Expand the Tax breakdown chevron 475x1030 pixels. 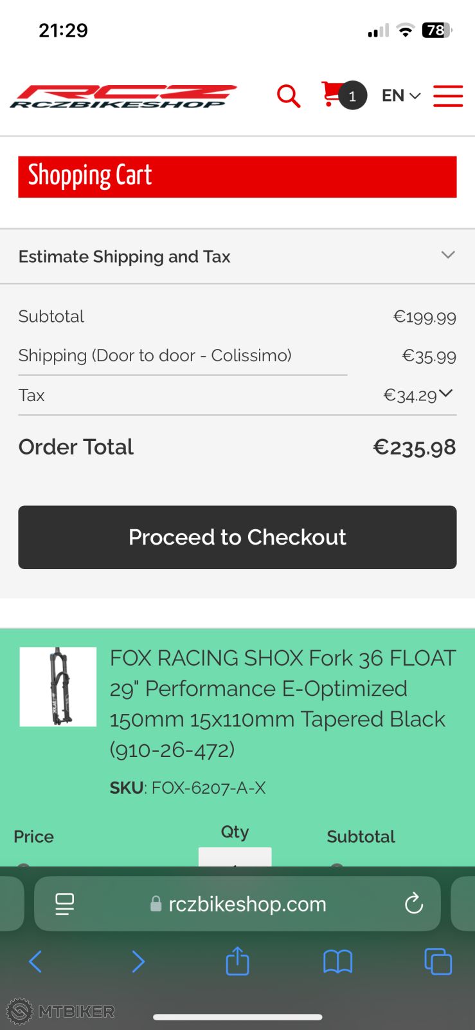coord(446,393)
